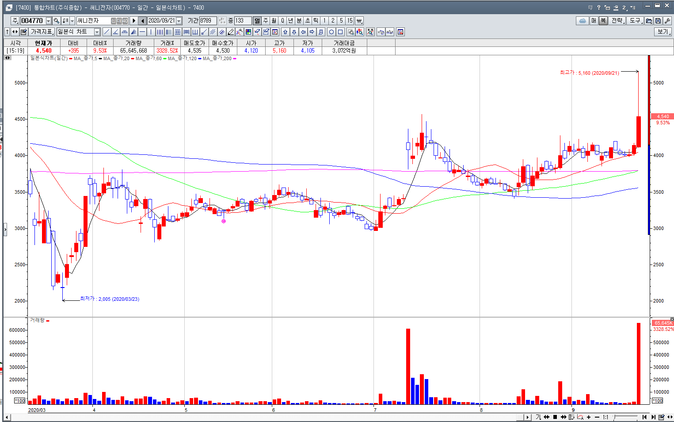Image resolution: width=674 pixels, height=422 pixels.
Task: Click the stock name 써니전자 field
Action: (x=102, y=21)
